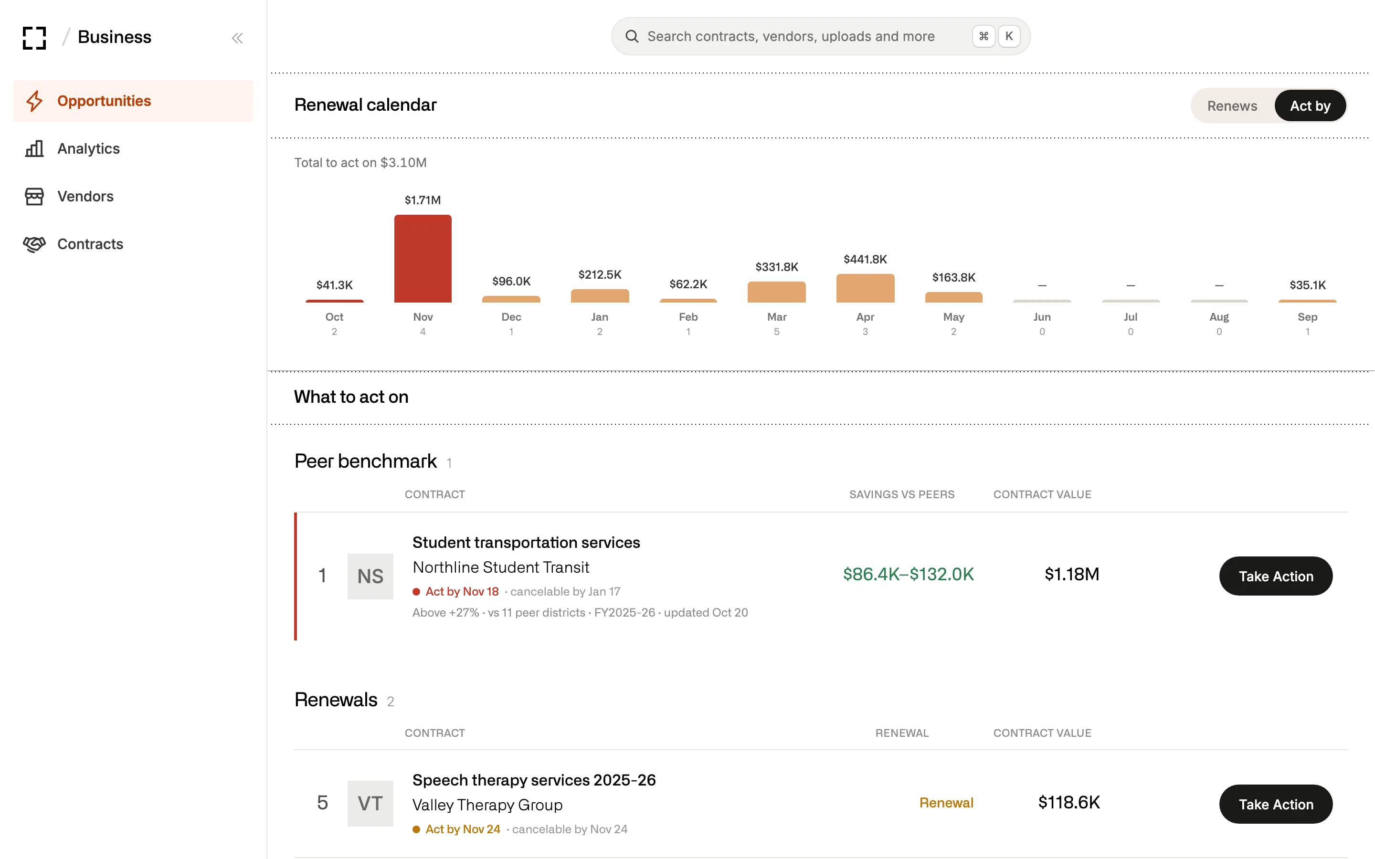Click the Analytics bar chart icon
Viewport: 1375px width, 859px height.
pyautogui.click(x=34, y=149)
